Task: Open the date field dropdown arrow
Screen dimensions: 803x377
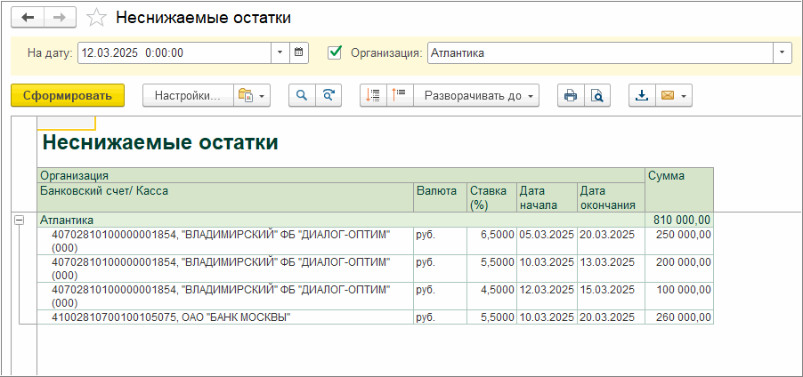Action: click(280, 52)
